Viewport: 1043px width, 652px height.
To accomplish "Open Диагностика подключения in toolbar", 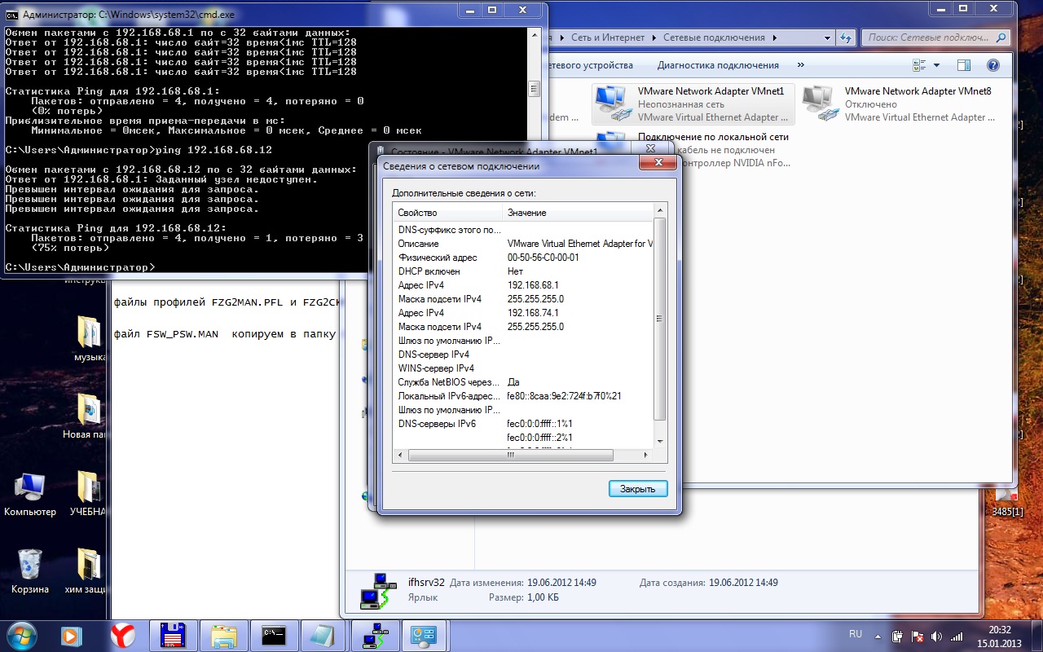I will [718, 65].
